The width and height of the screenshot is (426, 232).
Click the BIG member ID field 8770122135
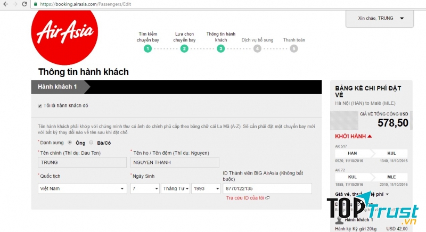[267, 188]
